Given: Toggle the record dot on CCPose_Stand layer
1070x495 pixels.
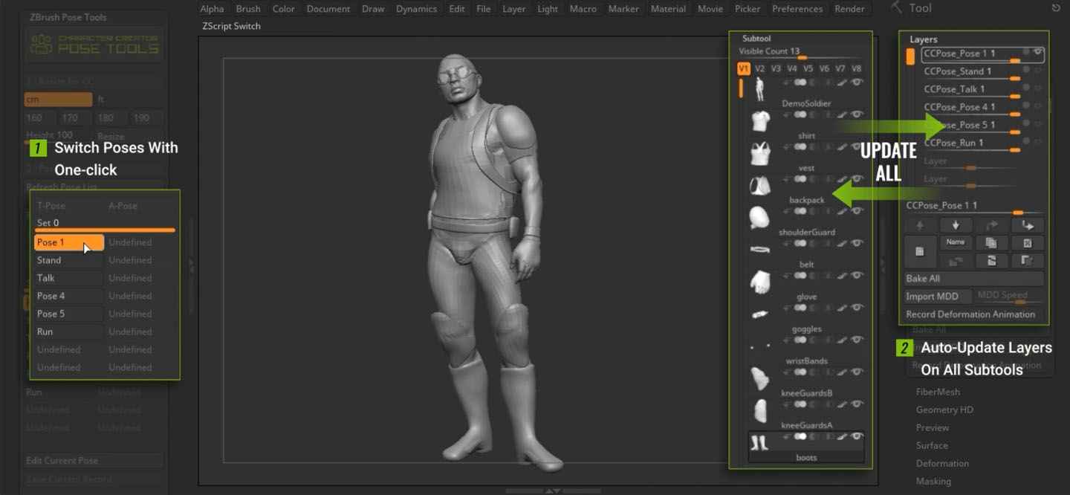Looking at the screenshot, I should click(x=1026, y=69).
